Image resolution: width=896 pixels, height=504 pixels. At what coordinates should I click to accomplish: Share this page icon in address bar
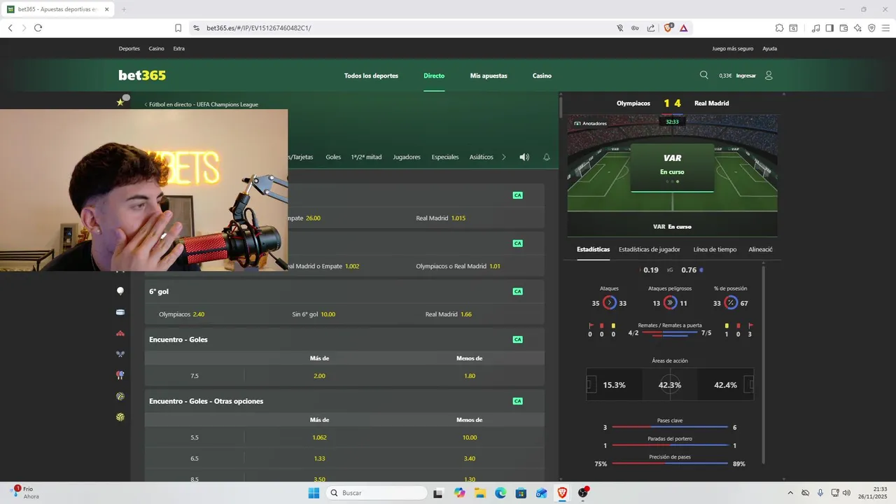tap(651, 28)
